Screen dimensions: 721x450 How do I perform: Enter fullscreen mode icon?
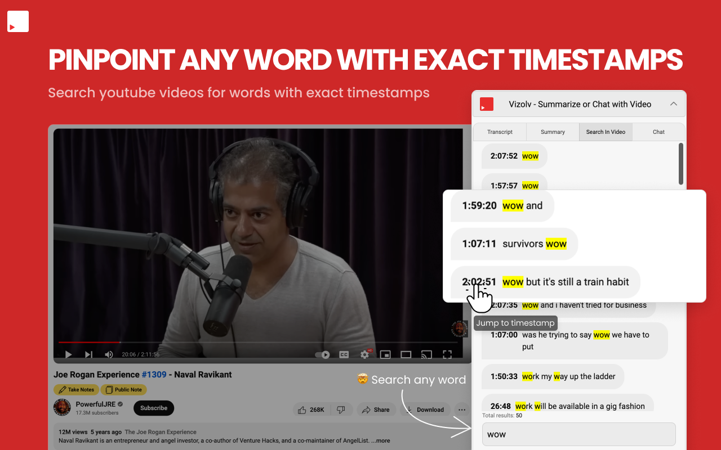click(447, 354)
